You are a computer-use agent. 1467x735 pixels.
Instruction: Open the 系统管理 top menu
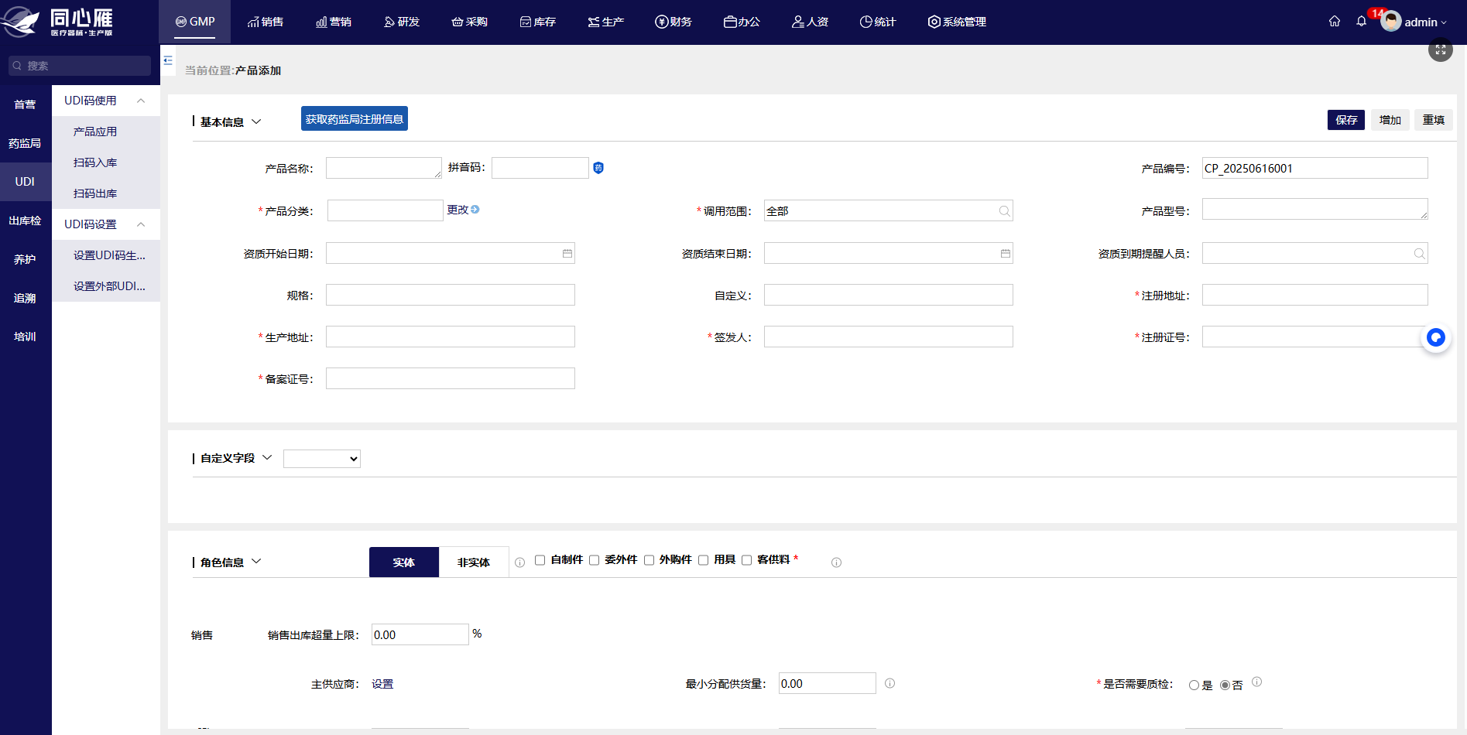[x=957, y=22]
